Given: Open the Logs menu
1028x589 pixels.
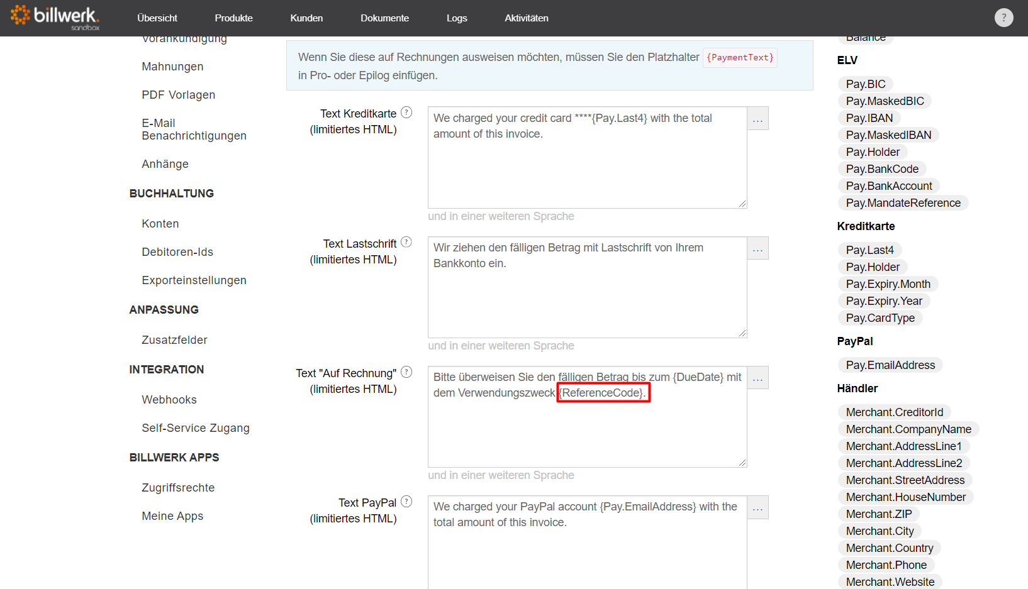Looking at the screenshot, I should 457,18.
